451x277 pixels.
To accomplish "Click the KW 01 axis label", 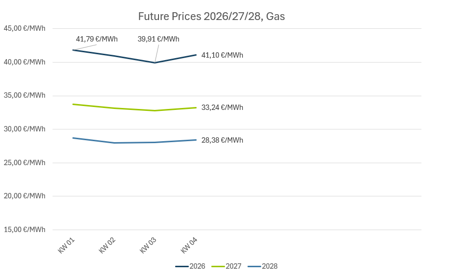I will coord(67,245).
